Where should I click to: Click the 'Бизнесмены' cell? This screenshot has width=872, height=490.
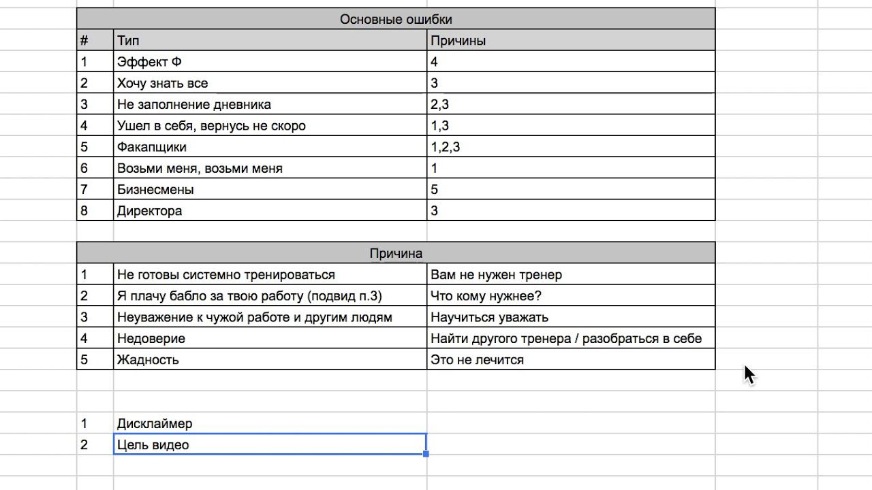pyautogui.click(x=270, y=189)
